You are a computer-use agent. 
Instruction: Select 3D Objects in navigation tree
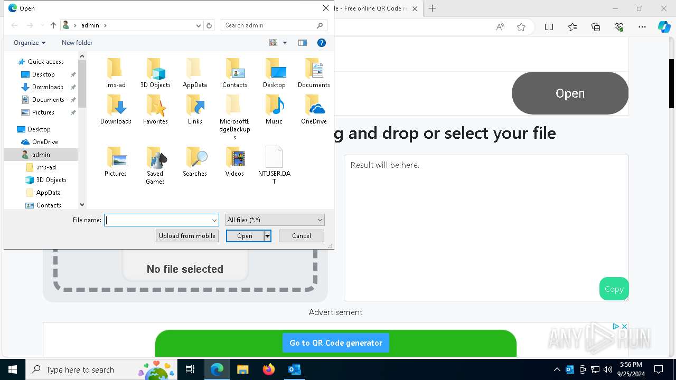click(x=51, y=180)
